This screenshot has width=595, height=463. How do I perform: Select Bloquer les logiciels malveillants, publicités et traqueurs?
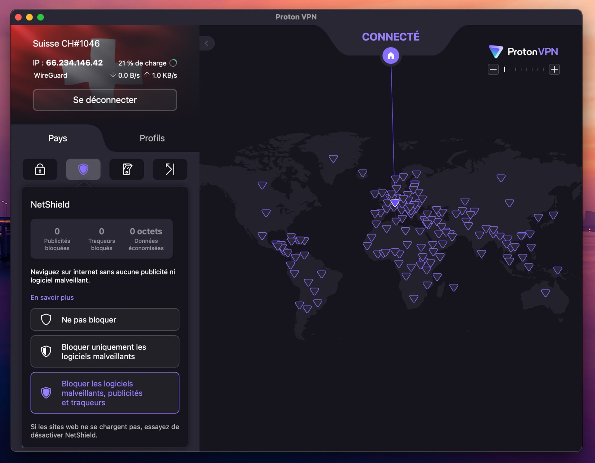(x=105, y=393)
